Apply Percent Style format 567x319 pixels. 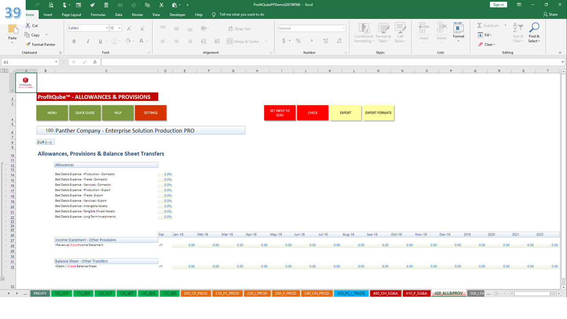298,41
